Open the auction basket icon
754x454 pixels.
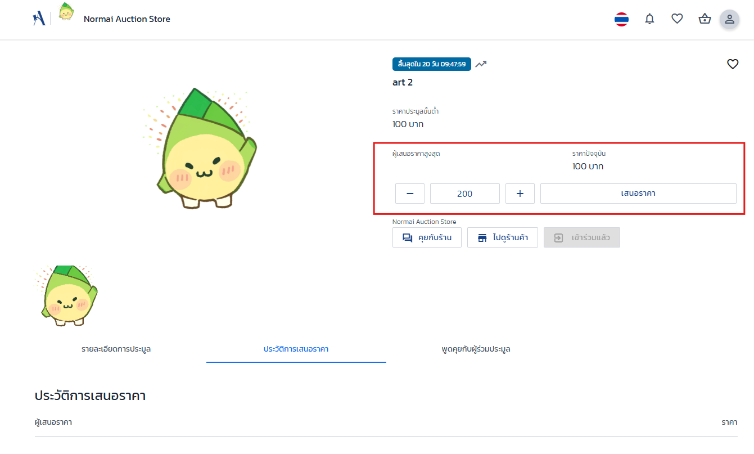coord(705,19)
